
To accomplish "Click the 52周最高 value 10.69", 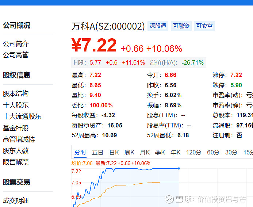I will (x=110, y=135).
